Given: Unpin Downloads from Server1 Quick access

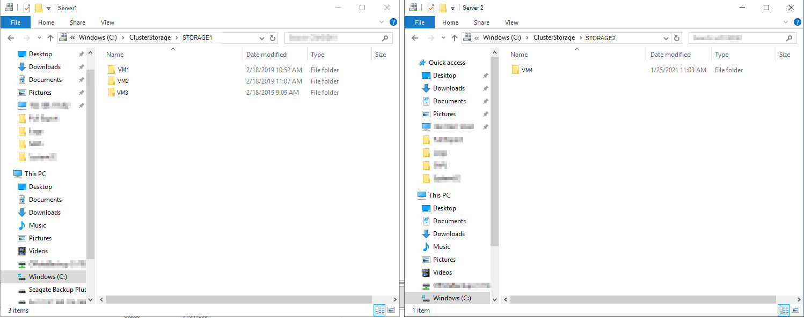Looking at the screenshot, I should point(81,66).
